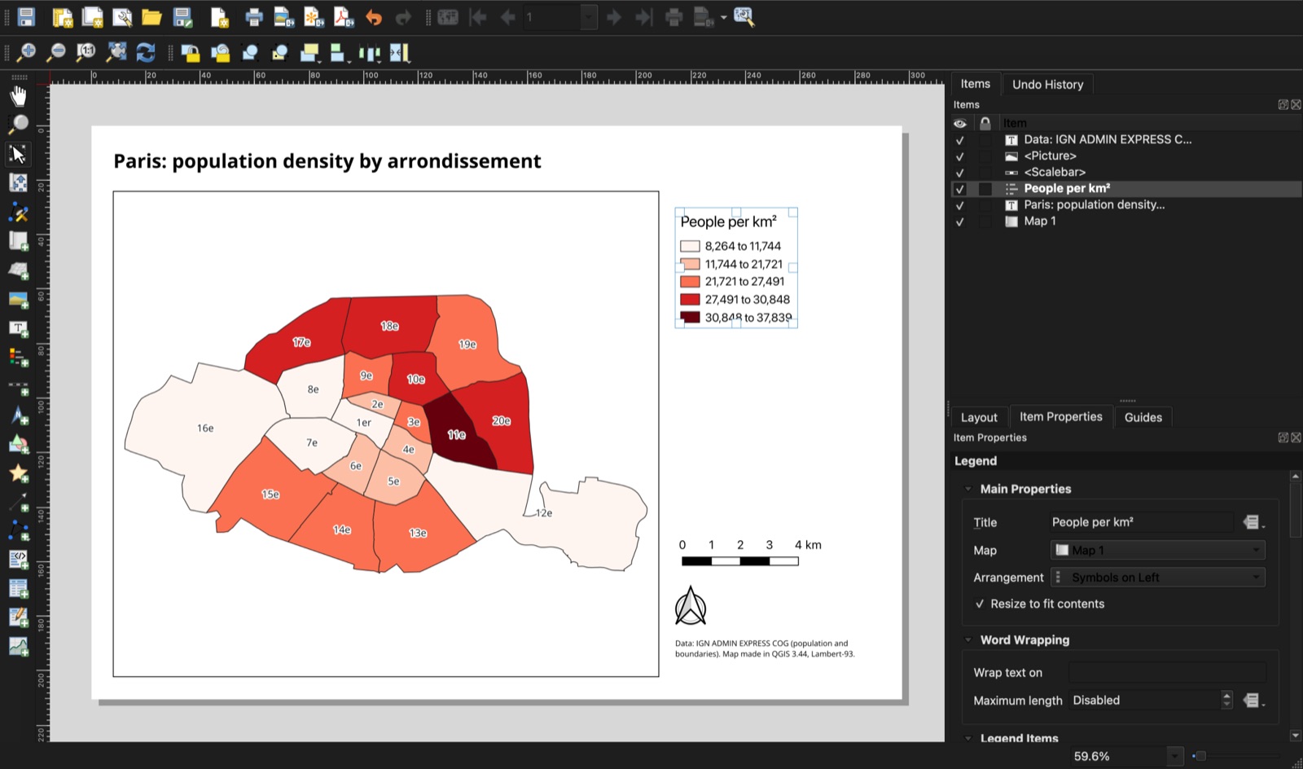Select the Add Marker star tool
The width and height of the screenshot is (1303, 769).
(x=18, y=473)
